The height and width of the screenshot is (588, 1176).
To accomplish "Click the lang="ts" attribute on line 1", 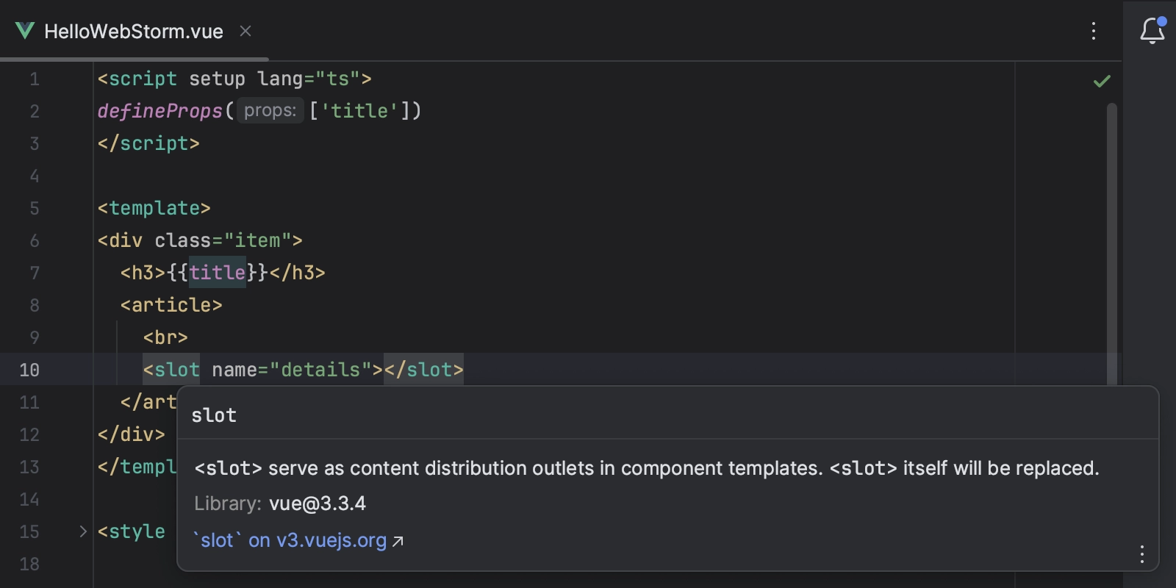I will [309, 79].
